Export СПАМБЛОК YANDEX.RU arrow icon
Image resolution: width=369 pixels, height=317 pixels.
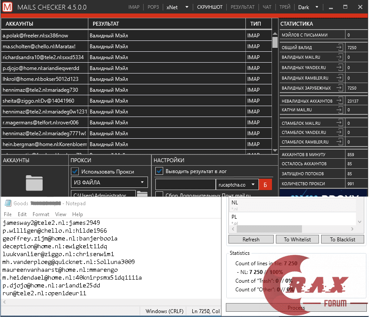pos(339,132)
